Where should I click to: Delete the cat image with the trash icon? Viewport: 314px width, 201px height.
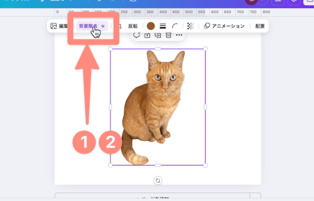[x=169, y=36]
